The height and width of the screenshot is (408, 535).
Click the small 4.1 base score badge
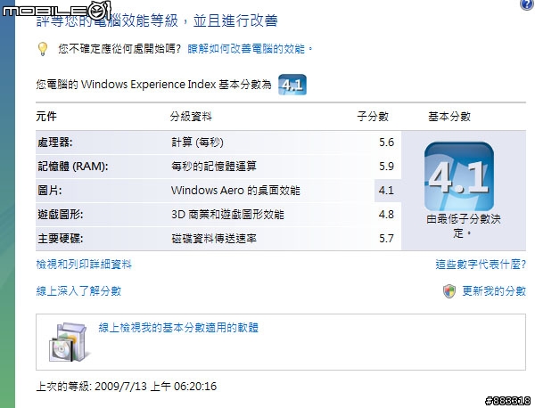click(x=292, y=85)
